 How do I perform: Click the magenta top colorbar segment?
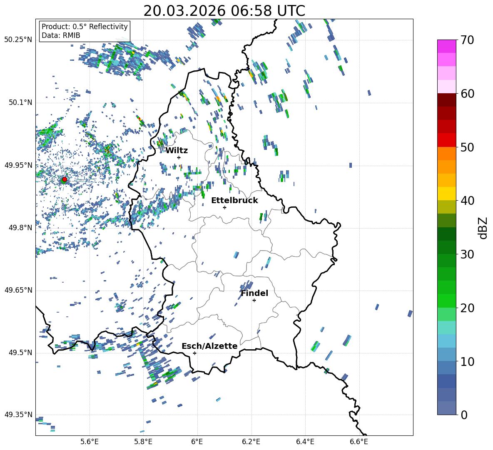(447, 46)
